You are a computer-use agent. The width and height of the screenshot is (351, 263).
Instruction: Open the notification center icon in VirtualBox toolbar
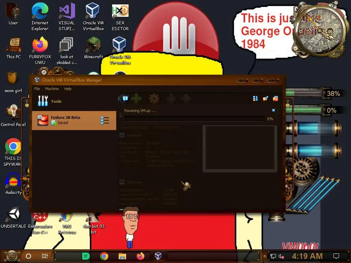click(x=125, y=98)
